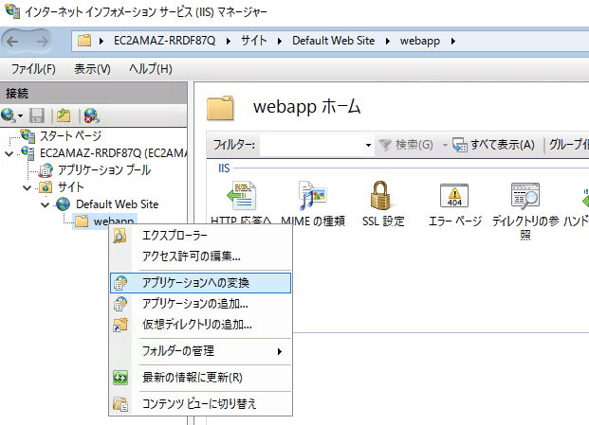Click the folder icon in address bar

84,41
